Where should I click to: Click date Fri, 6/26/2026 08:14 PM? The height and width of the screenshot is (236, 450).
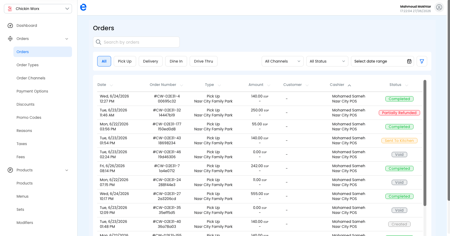click(x=112, y=168)
